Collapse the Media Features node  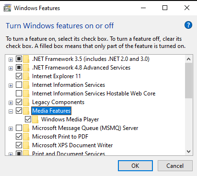[x=11, y=111]
